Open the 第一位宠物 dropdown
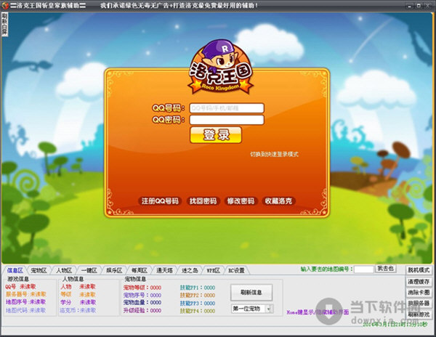This screenshot has height=337, width=436. click(x=252, y=309)
